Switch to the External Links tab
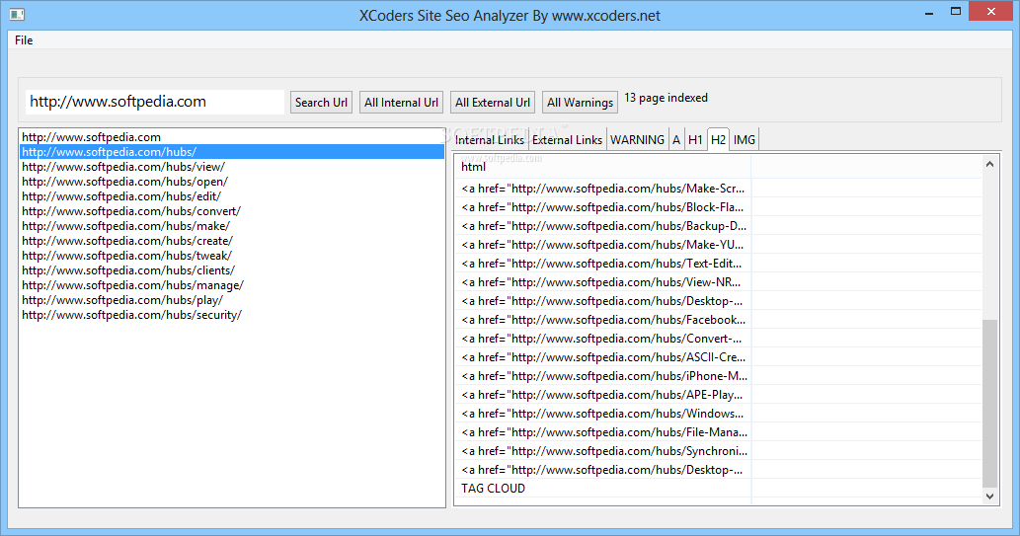1020x536 pixels. (567, 140)
